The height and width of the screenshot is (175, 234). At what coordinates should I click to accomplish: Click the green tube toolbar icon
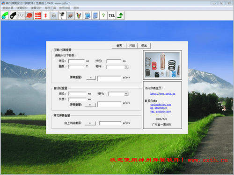(x=5, y=15)
